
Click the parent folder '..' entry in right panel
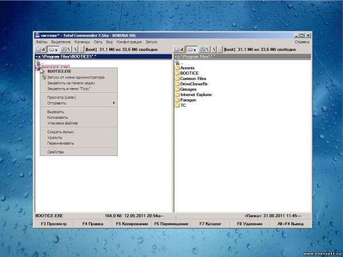point(179,63)
